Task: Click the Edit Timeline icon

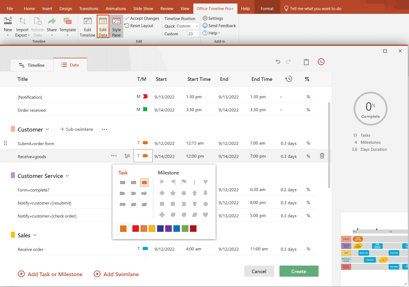Action: click(x=87, y=26)
